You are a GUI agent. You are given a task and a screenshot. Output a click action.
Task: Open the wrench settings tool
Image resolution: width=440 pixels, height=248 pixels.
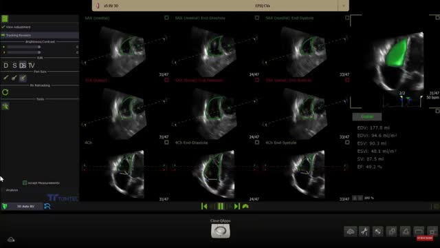[x=364, y=231]
